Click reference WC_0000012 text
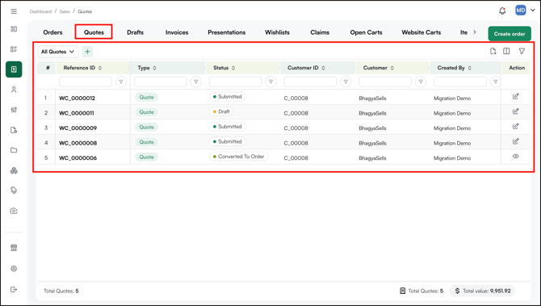The width and height of the screenshot is (541, 306). pyautogui.click(x=77, y=99)
